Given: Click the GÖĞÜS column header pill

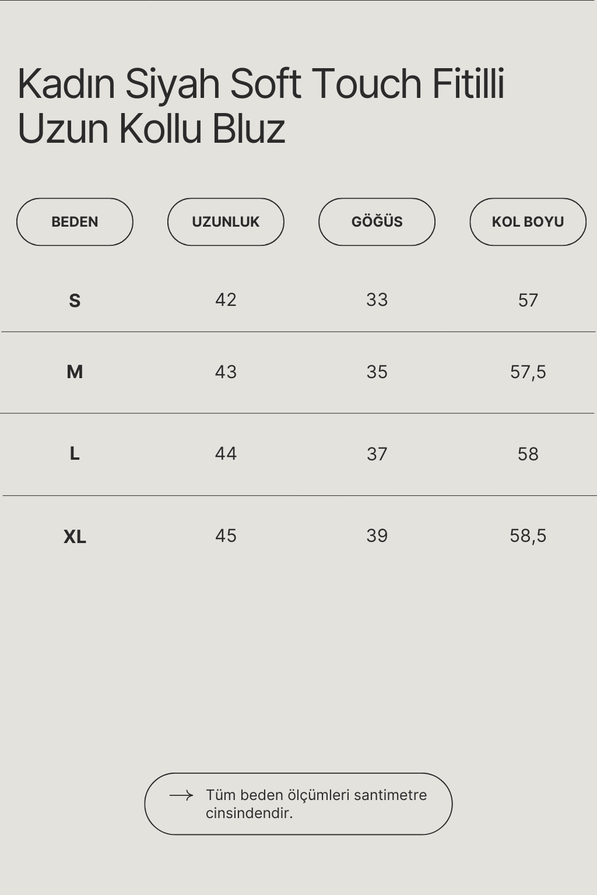Looking at the screenshot, I should pyautogui.click(x=377, y=222).
